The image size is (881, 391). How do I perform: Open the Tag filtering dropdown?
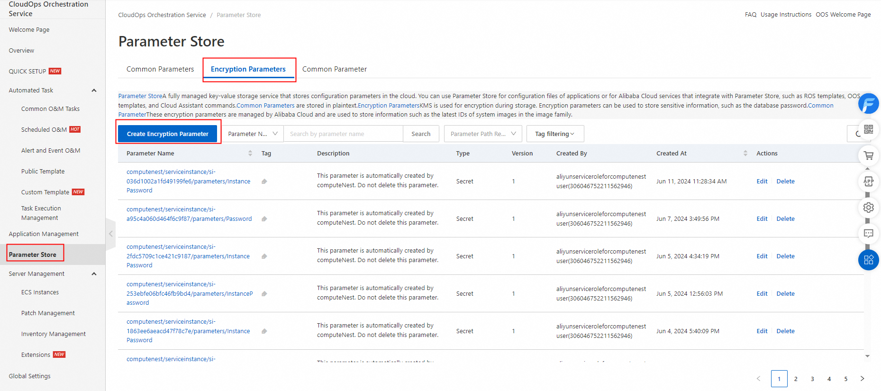(x=555, y=134)
